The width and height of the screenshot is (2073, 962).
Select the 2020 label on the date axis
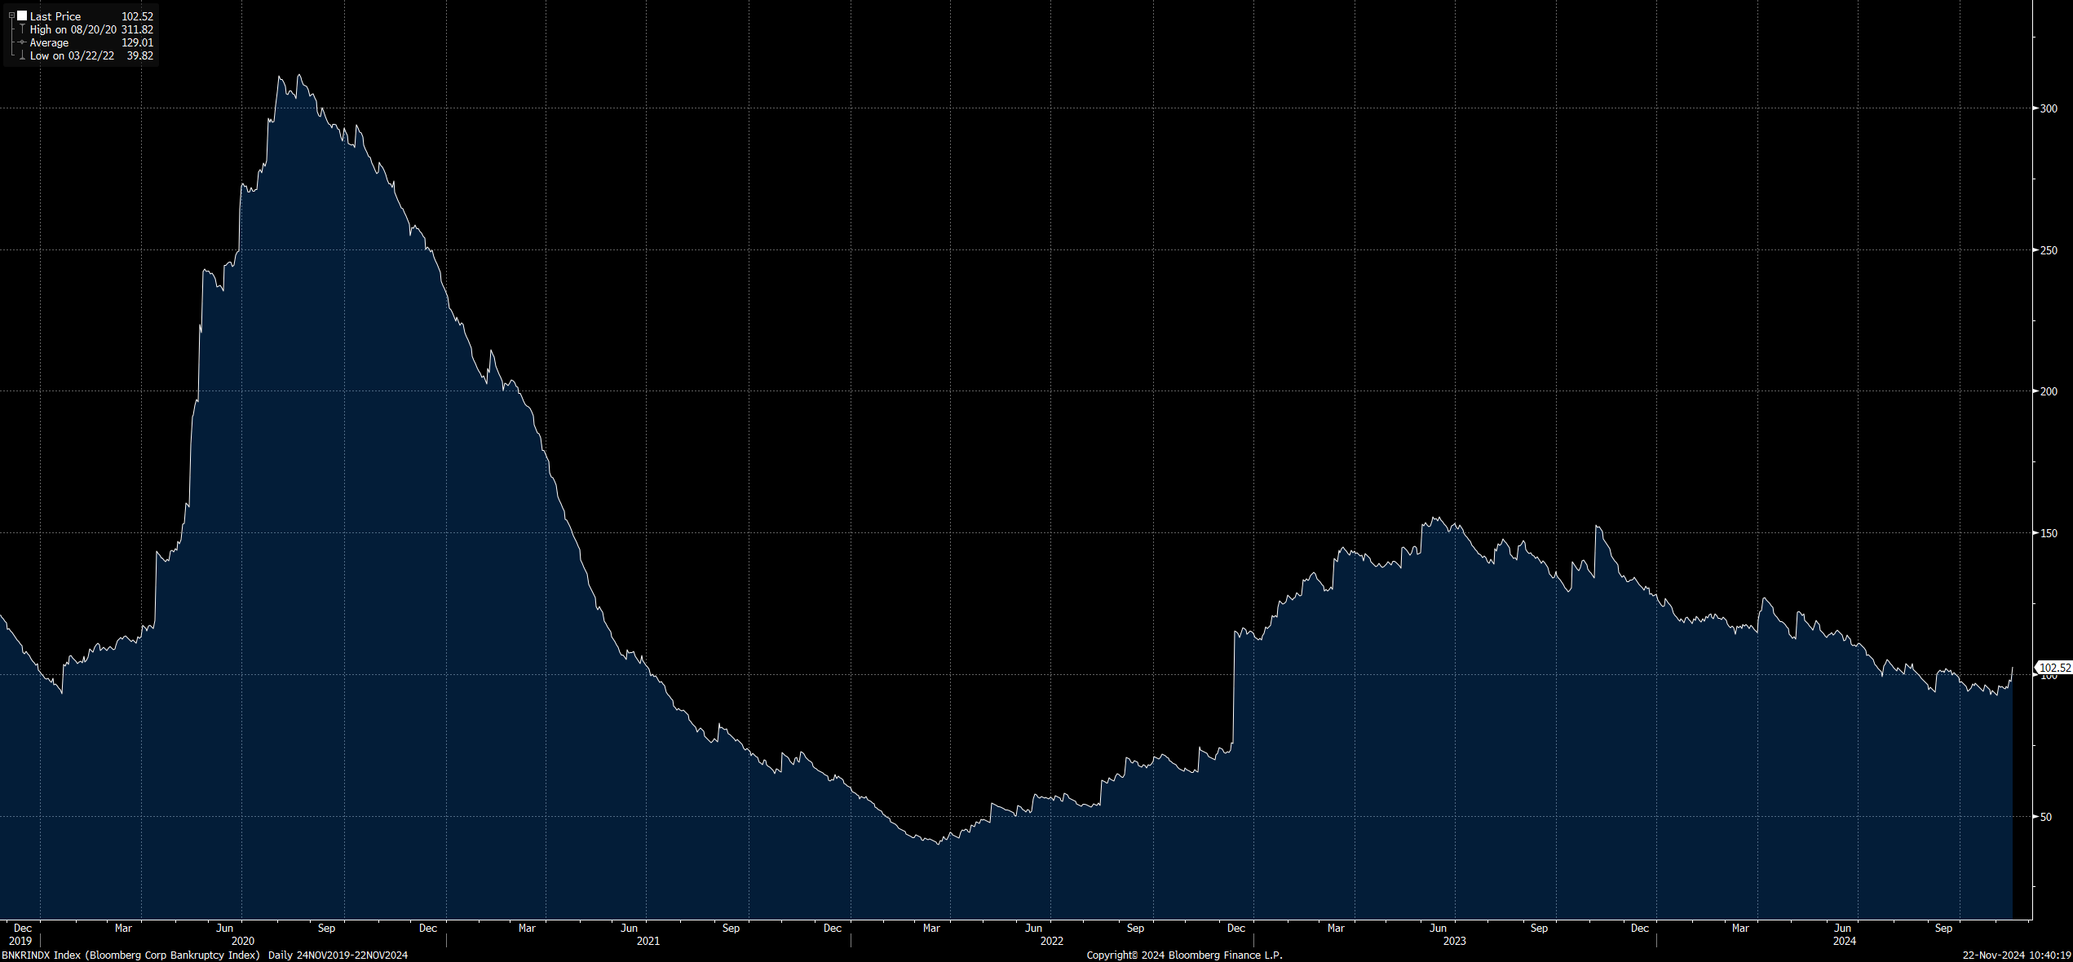242,940
